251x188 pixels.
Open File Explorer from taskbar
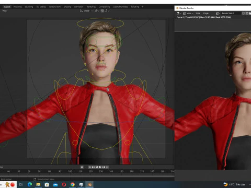click(x=38, y=184)
